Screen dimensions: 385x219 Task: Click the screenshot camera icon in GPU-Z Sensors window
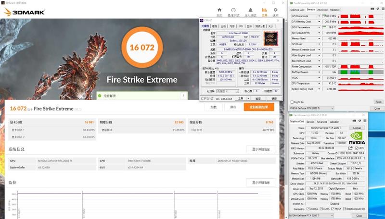point(371,9)
